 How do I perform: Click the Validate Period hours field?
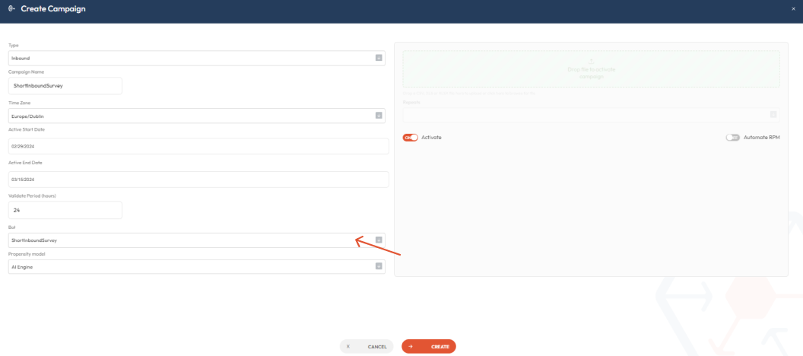(x=65, y=210)
